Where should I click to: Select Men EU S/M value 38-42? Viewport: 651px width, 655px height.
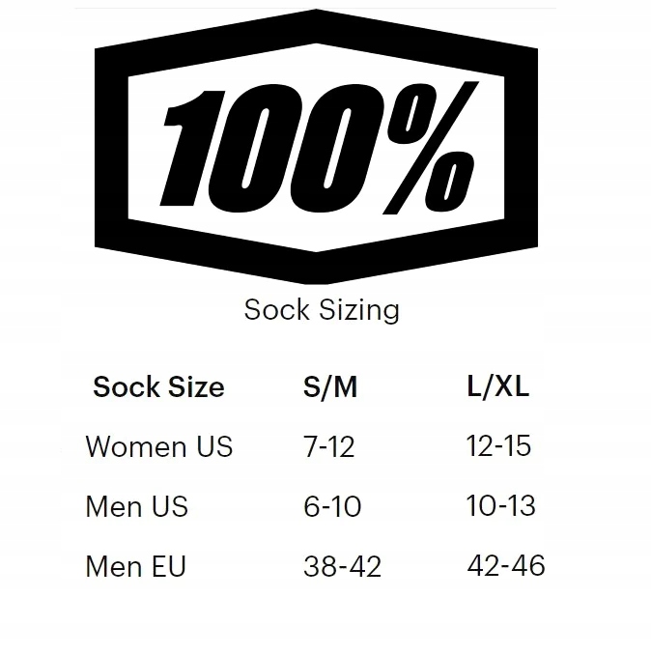tap(342, 566)
